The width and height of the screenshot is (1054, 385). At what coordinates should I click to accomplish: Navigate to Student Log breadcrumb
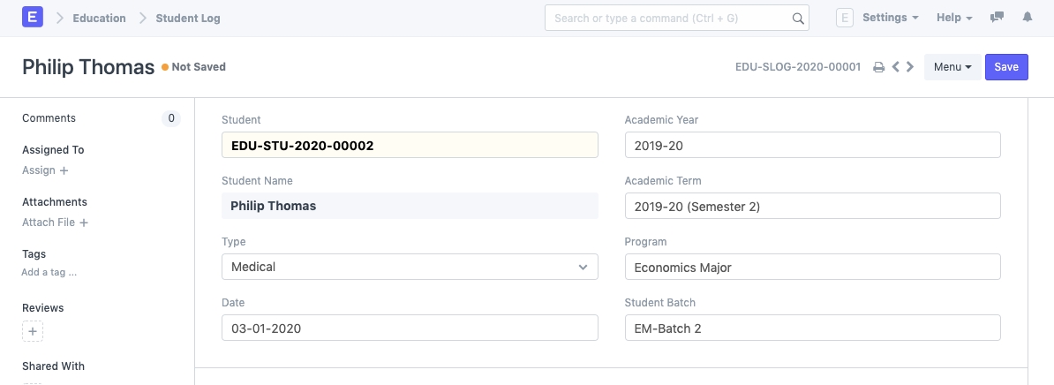point(188,18)
